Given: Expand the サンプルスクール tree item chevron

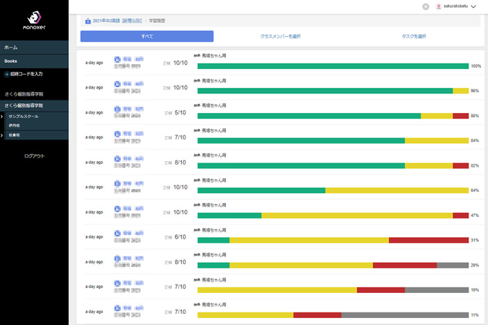Looking at the screenshot, I should coord(2,116).
